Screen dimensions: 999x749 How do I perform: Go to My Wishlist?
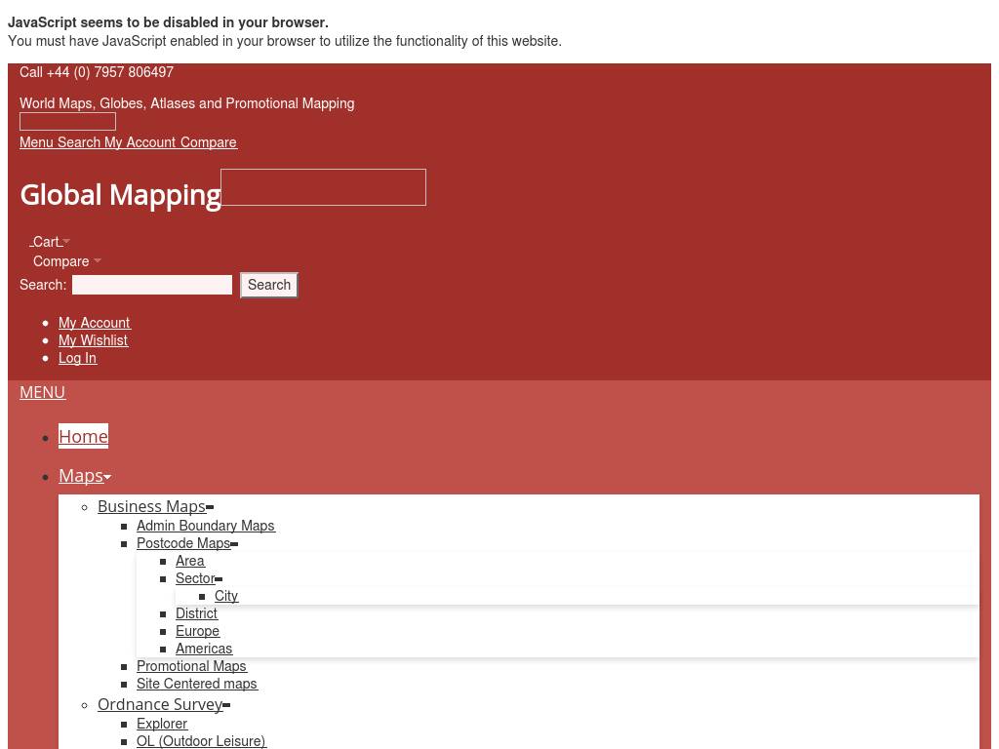click(x=93, y=340)
